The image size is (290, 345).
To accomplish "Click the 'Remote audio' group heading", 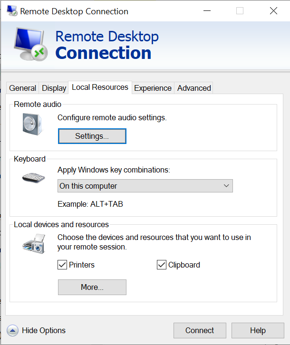I will point(38,104).
